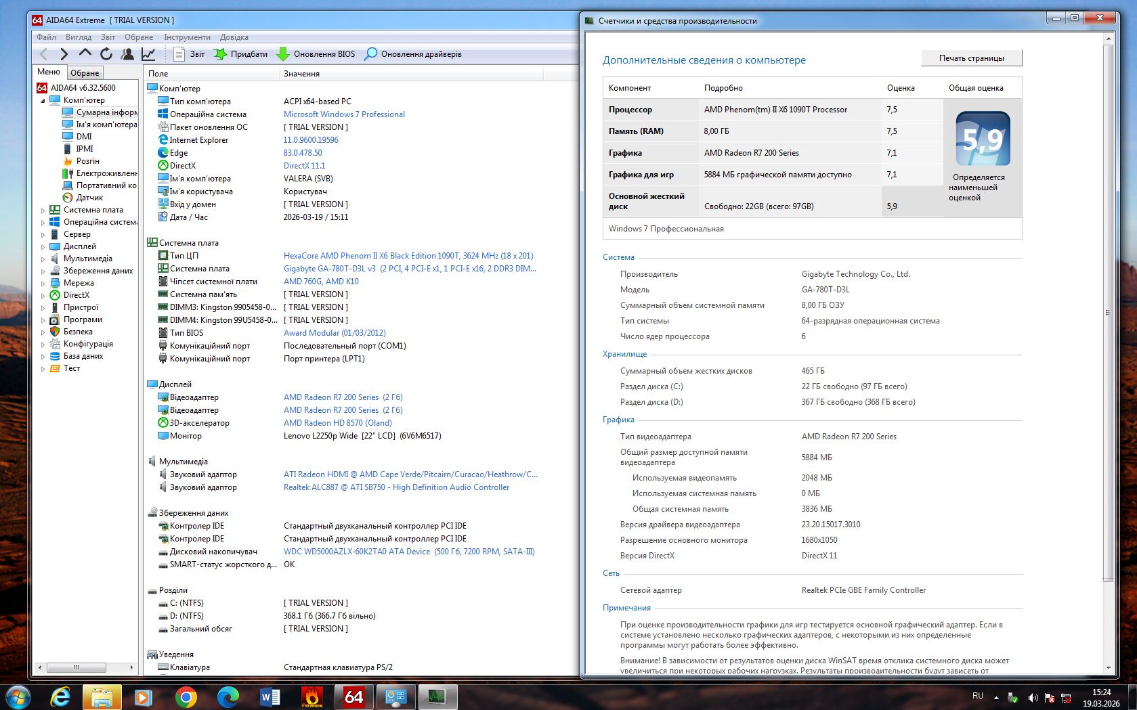Open Microsoft Windows 7 Professional link
The image size is (1137, 710).
[x=344, y=114]
